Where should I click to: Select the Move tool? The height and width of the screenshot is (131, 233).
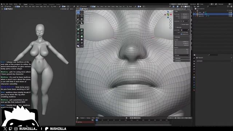point(78,16)
